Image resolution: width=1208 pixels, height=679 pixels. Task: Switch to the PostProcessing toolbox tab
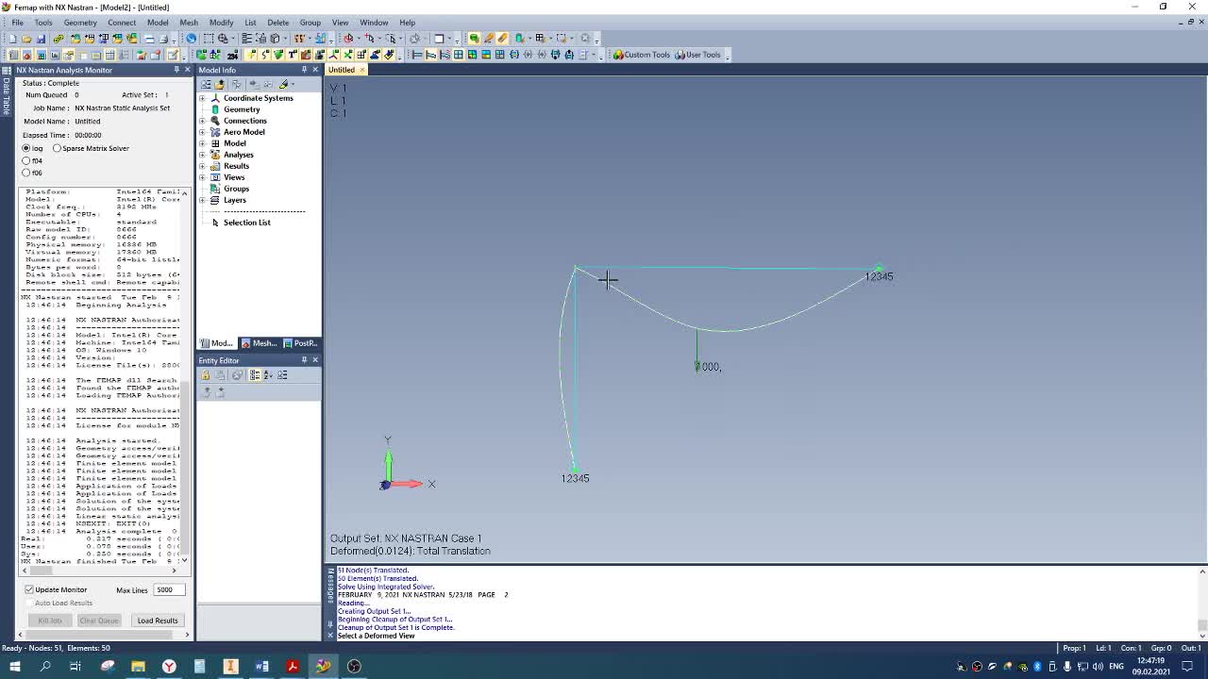[x=300, y=343]
